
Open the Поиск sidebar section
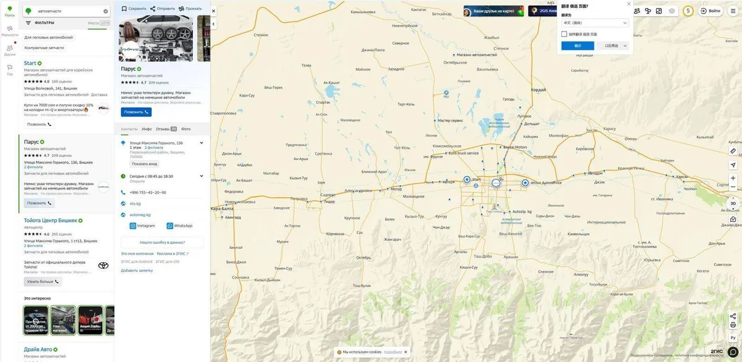point(9,11)
